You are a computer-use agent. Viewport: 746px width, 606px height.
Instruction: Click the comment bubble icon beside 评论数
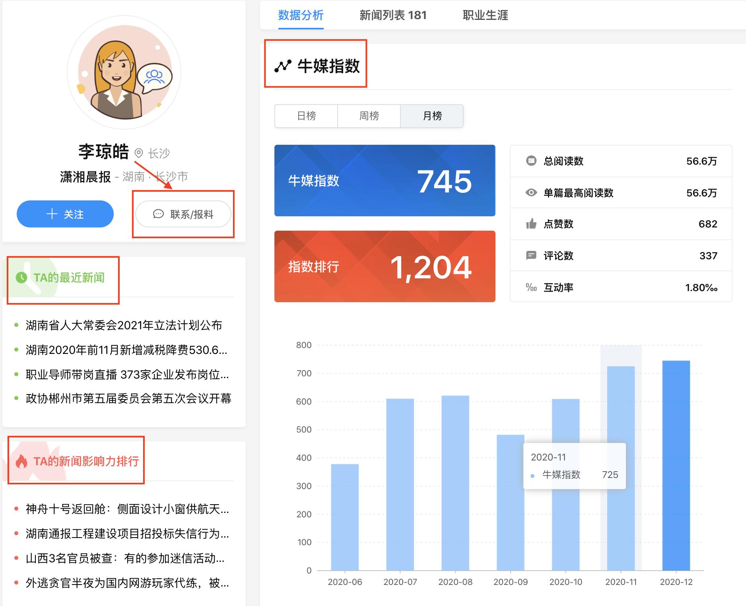pos(530,256)
